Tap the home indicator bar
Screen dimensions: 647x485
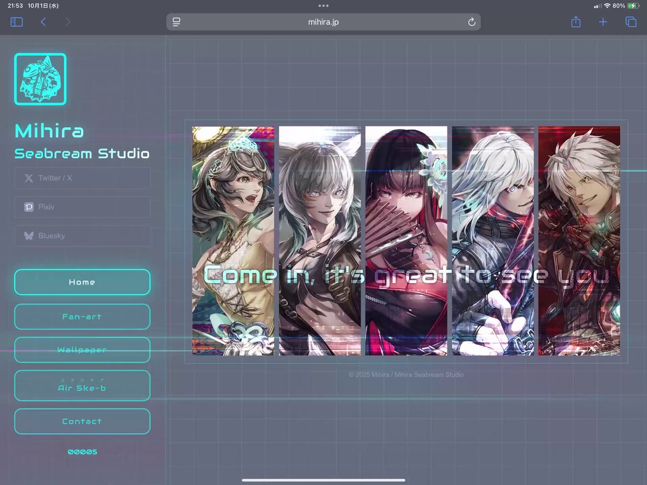coord(323,480)
